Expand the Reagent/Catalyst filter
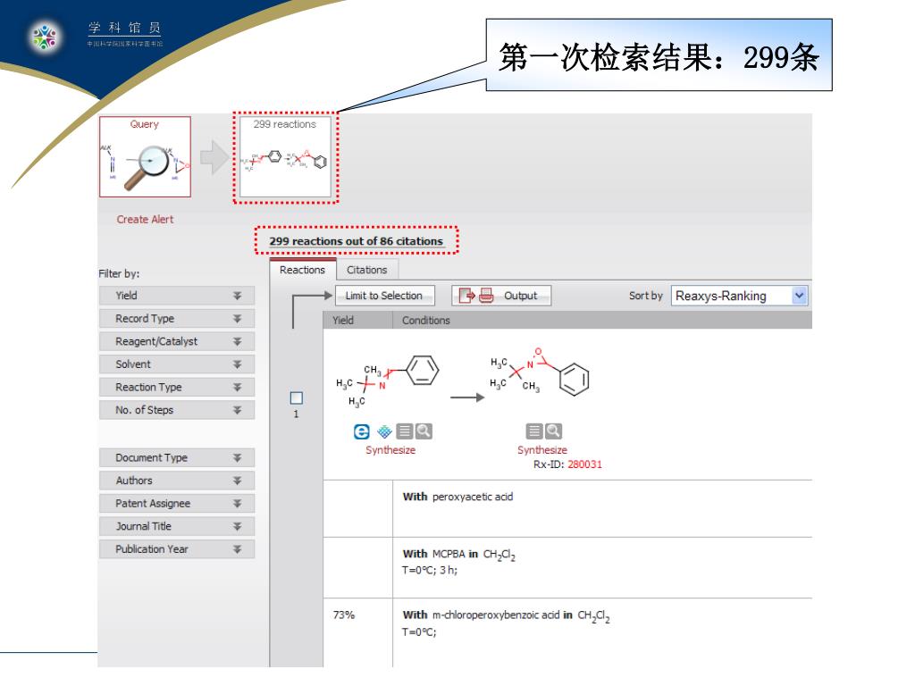Screen dimensions: 915x686 (x=177, y=341)
